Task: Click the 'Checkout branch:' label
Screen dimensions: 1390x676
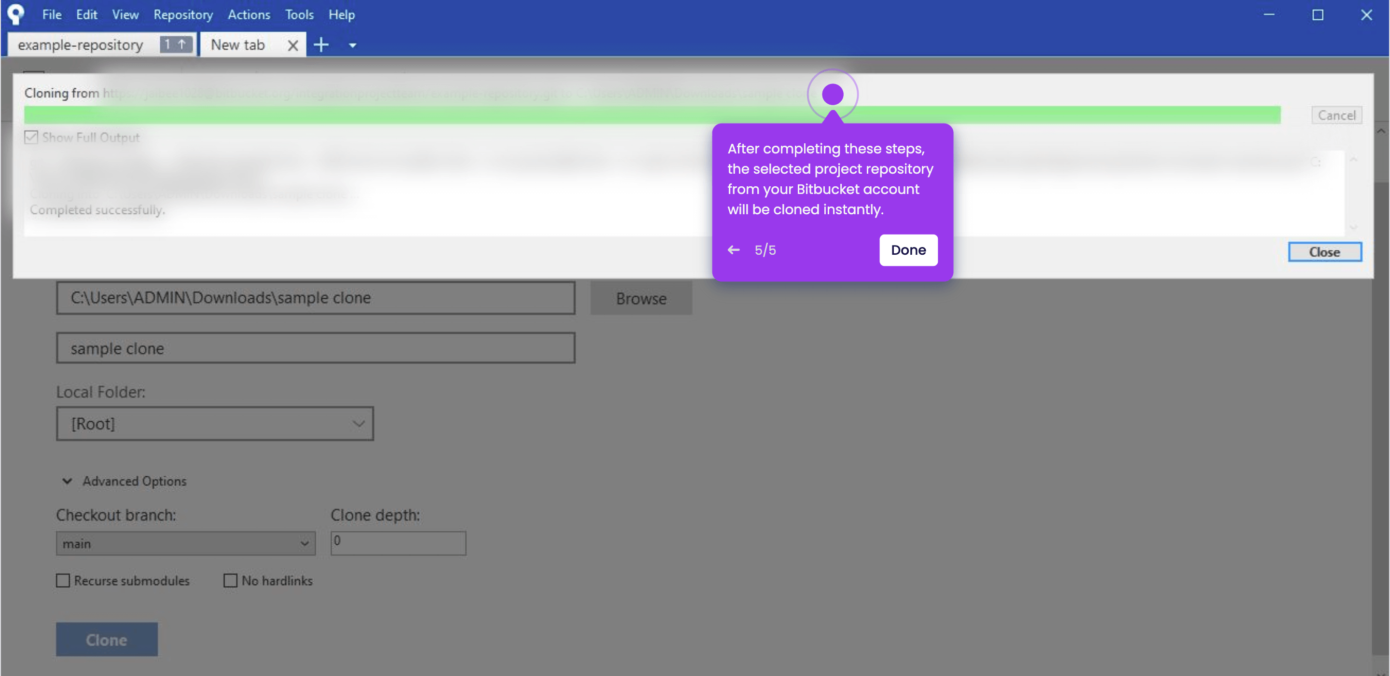Action: click(116, 515)
